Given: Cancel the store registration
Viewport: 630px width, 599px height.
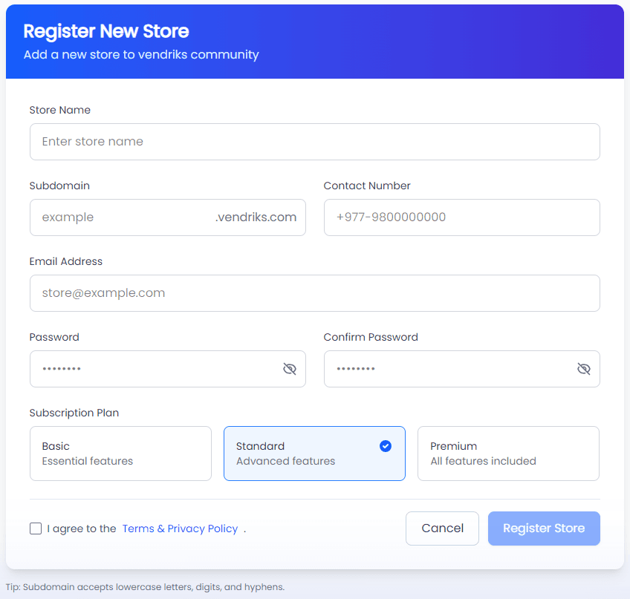Looking at the screenshot, I should [442, 528].
